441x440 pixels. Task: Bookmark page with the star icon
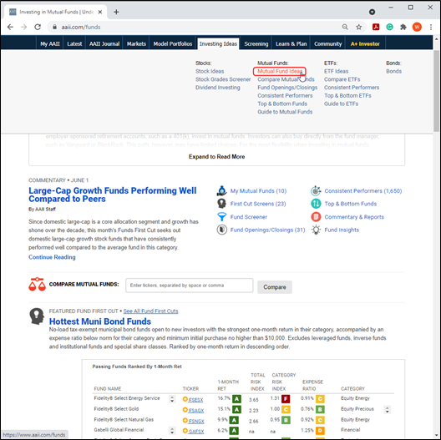point(359,27)
